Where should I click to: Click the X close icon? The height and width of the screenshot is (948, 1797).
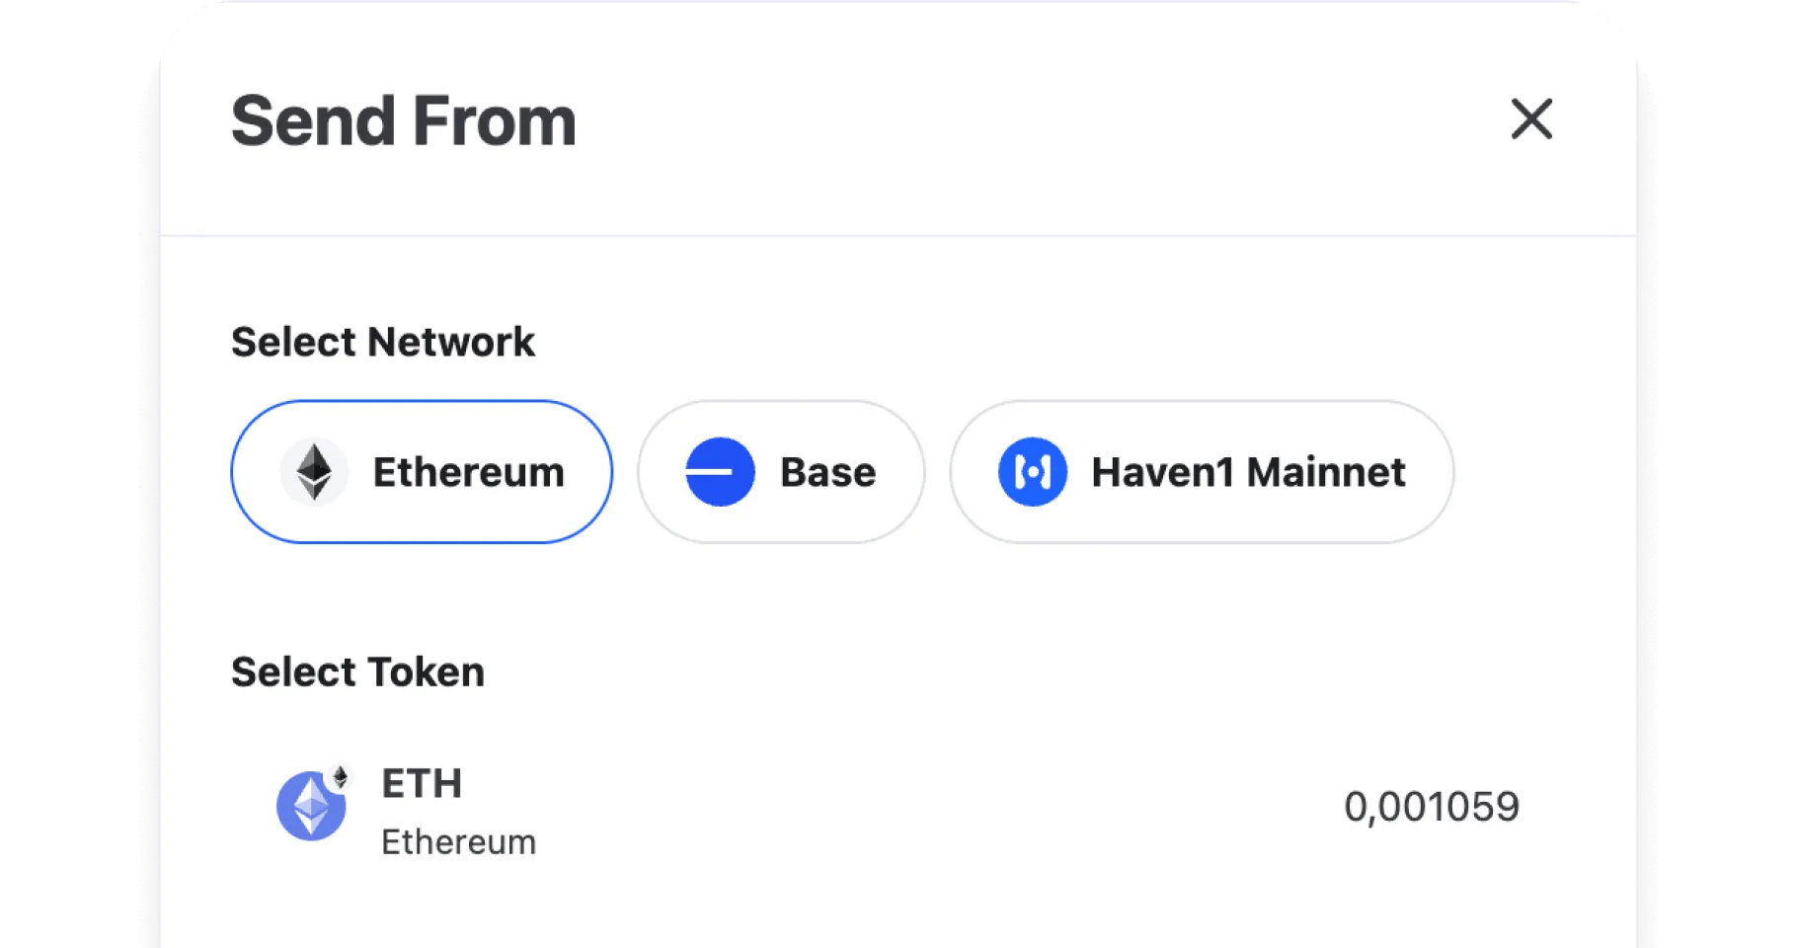[1530, 120]
